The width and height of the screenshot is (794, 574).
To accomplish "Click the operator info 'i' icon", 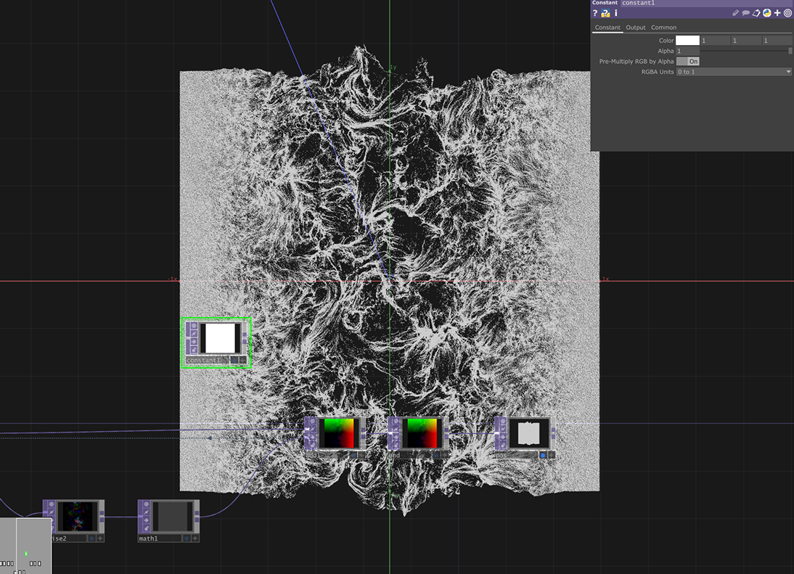I will click(616, 13).
